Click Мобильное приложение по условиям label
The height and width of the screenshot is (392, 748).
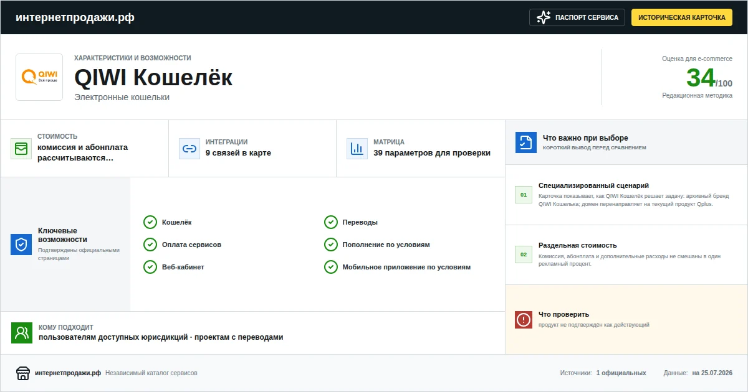point(407,267)
